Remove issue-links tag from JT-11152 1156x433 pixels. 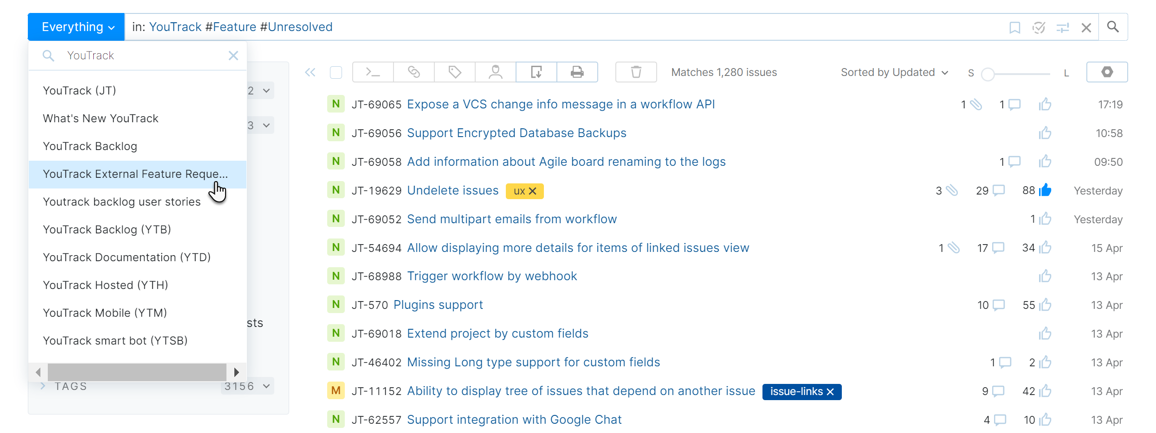coord(830,392)
